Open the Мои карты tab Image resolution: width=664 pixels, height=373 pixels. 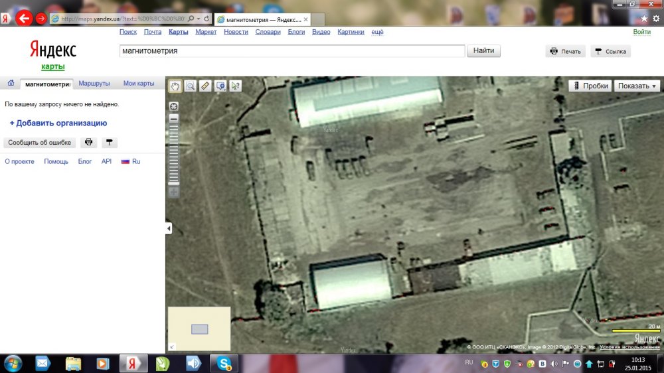[139, 84]
